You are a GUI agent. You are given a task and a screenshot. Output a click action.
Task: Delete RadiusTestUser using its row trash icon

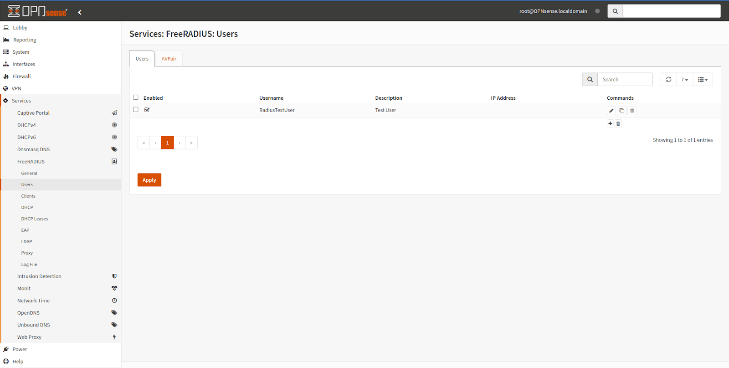click(632, 111)
